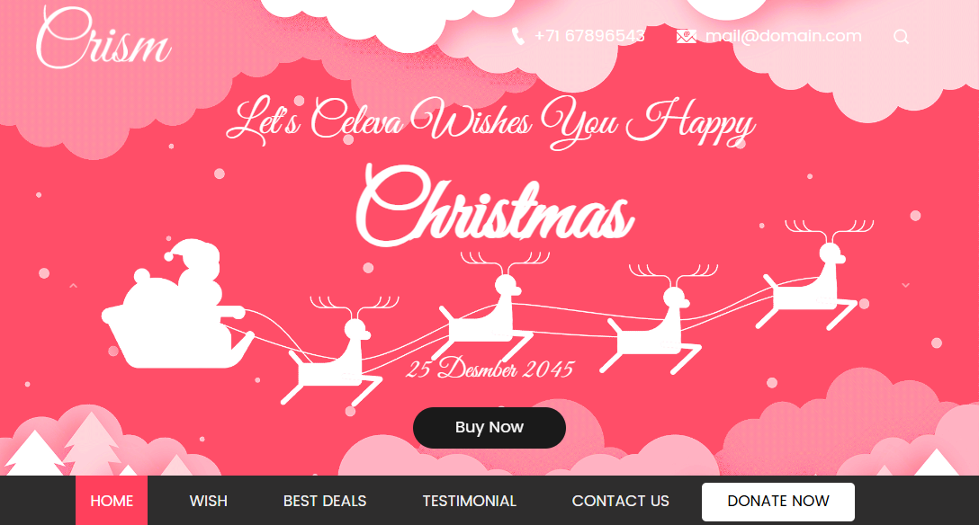The width and height of the screenshot is (979, 525).
Task: Show previous slide with up chevron
Action: tap(73, 286)
